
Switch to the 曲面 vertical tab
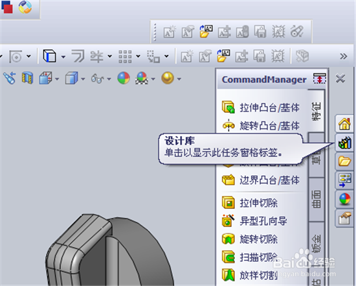317,199
